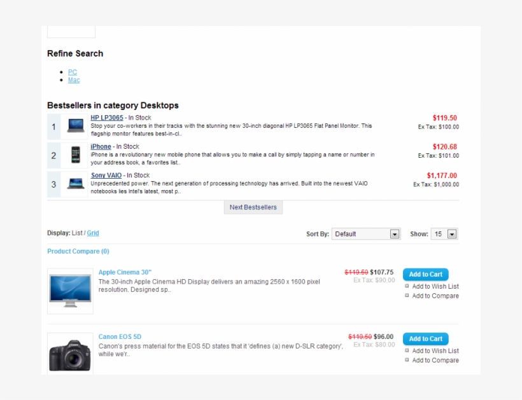
Task: Add Apple Cinema 30" to cart
Action: [426, 274]
